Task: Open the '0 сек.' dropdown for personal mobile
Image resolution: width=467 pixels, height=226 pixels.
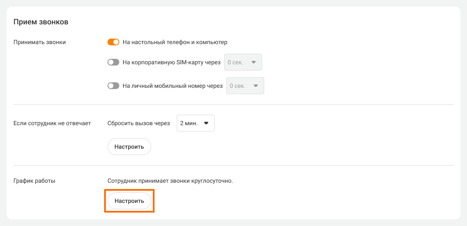Action: [245, 86]
